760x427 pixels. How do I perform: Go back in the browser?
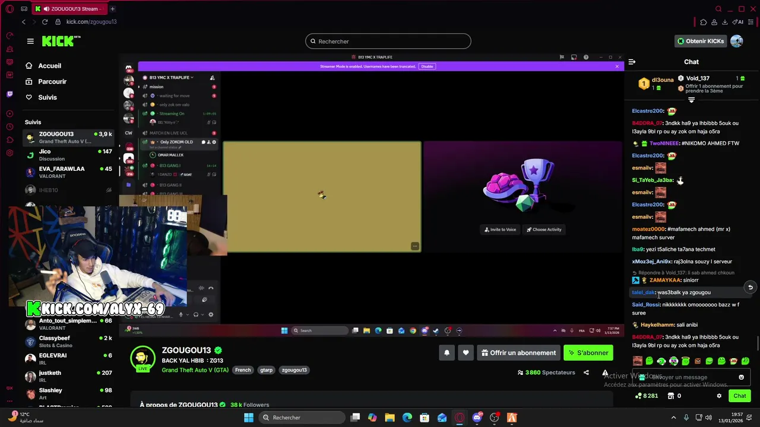24,22
